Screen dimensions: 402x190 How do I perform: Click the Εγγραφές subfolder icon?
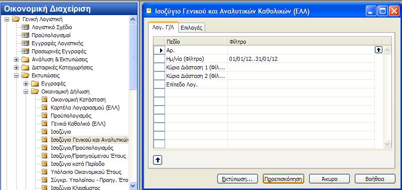[35, 83]
